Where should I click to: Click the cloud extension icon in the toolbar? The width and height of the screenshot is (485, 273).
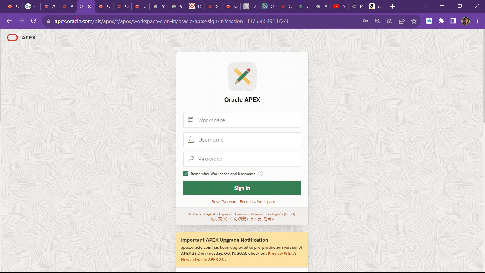(x=429, y=21)
